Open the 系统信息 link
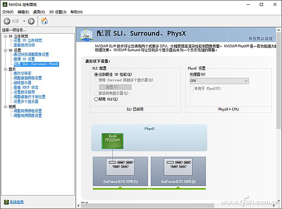This screenshot has width=282, height=209. [17, 202]
